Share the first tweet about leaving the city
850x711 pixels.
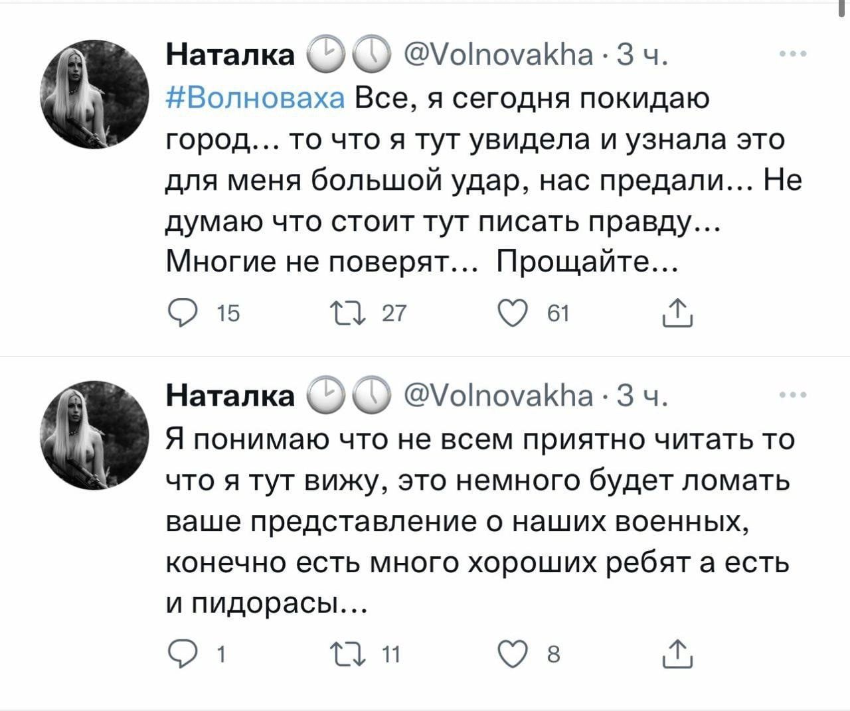[678, 313]
